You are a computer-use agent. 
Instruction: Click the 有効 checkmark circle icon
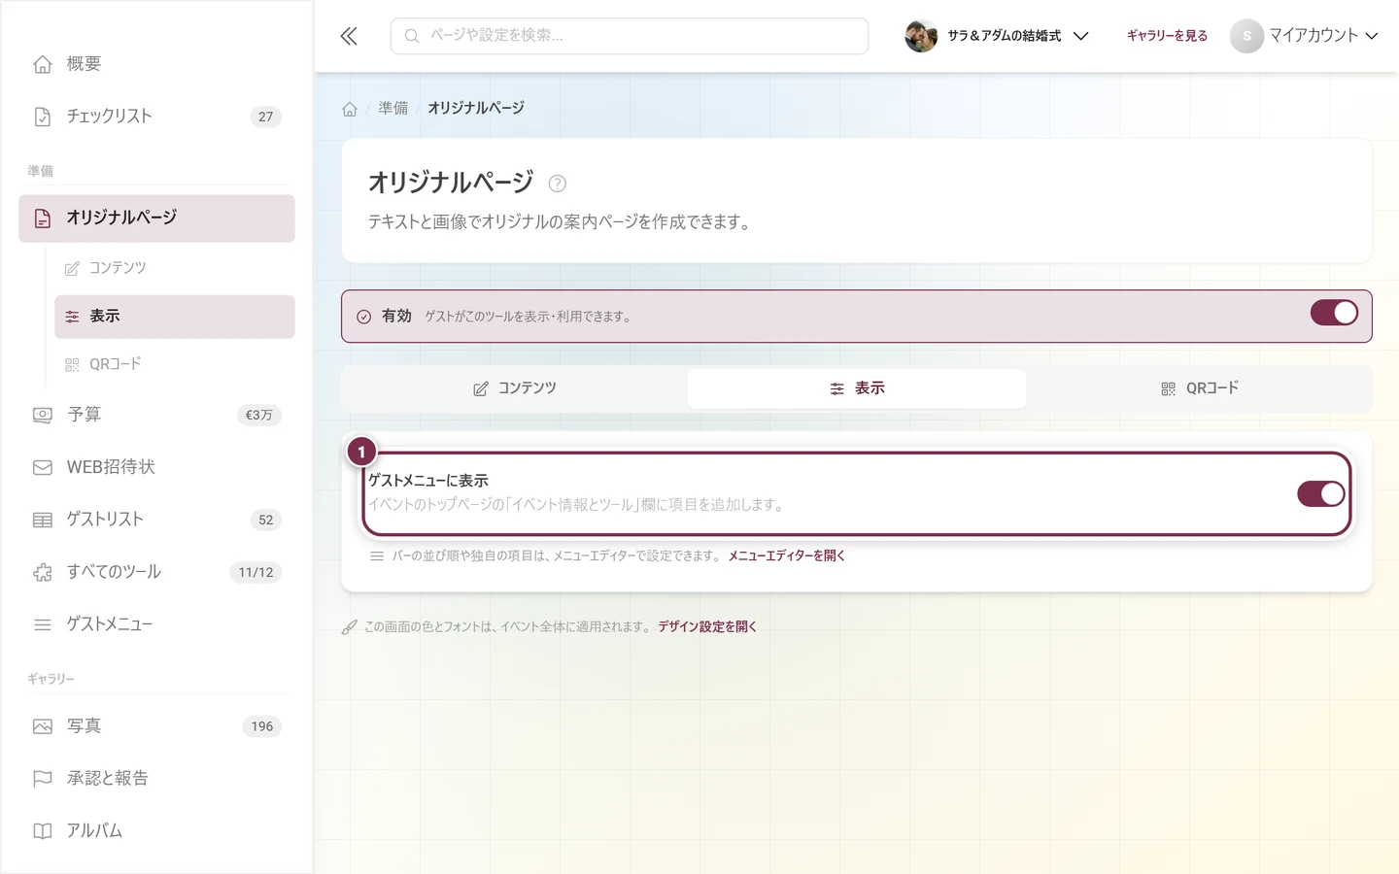[x=363, y=317]
